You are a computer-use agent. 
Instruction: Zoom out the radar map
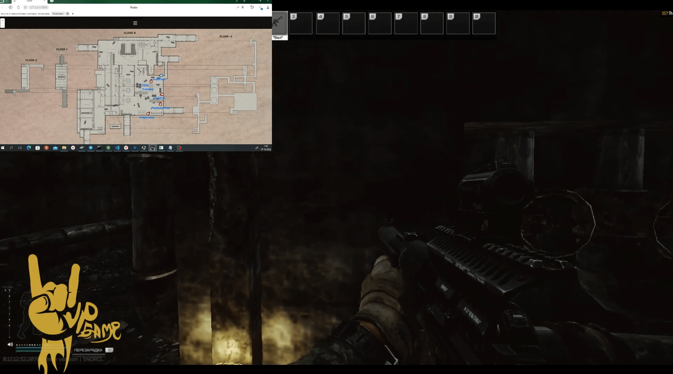[2, 25]
